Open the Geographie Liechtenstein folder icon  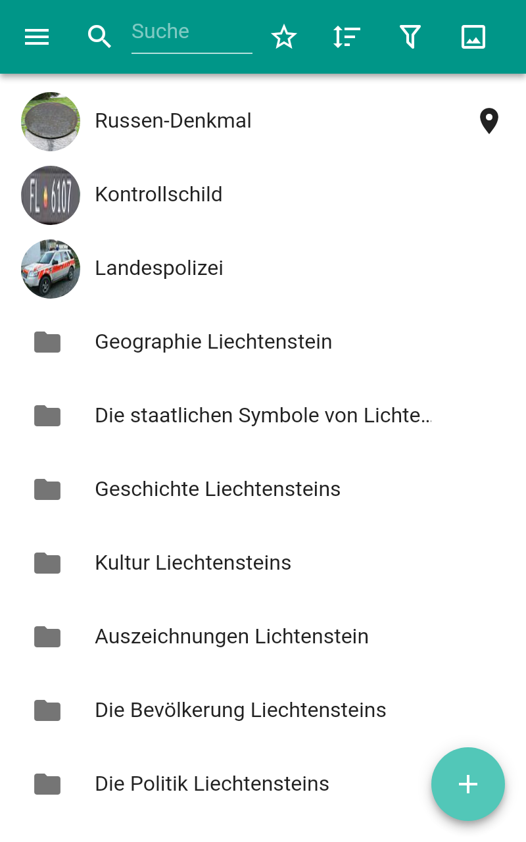click(x=47, y=342)
